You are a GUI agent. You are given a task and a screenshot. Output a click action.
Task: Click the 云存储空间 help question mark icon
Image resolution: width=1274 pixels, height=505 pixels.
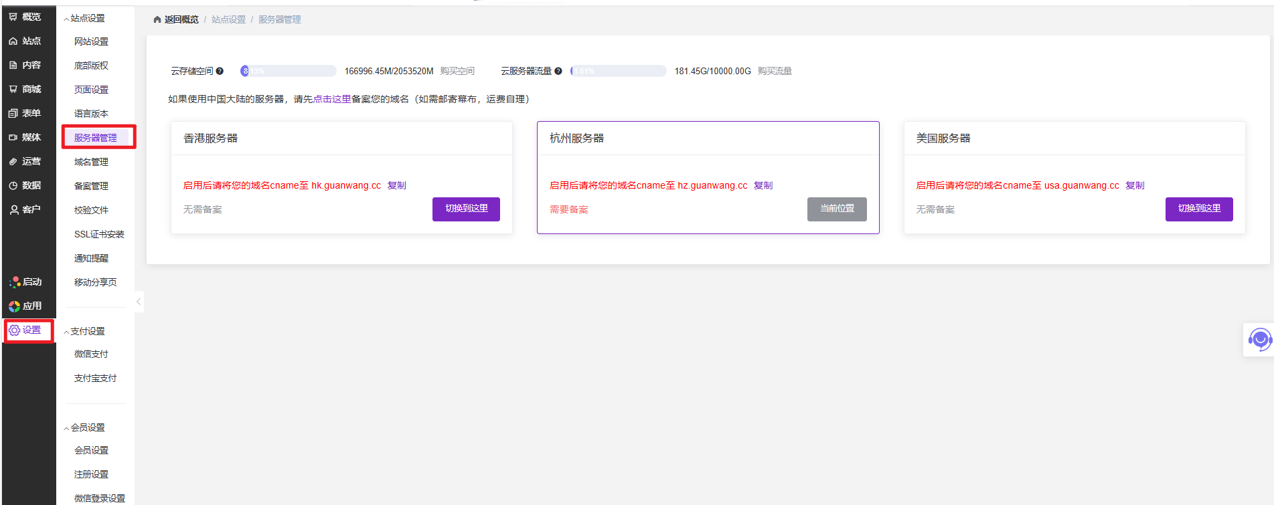point(220,71)
